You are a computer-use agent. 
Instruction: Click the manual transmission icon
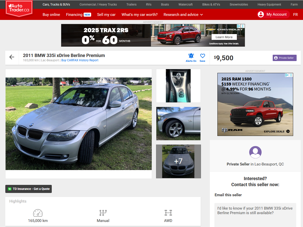pos(103,213)
